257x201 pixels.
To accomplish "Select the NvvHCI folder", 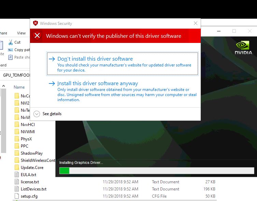I will [28, 125].
